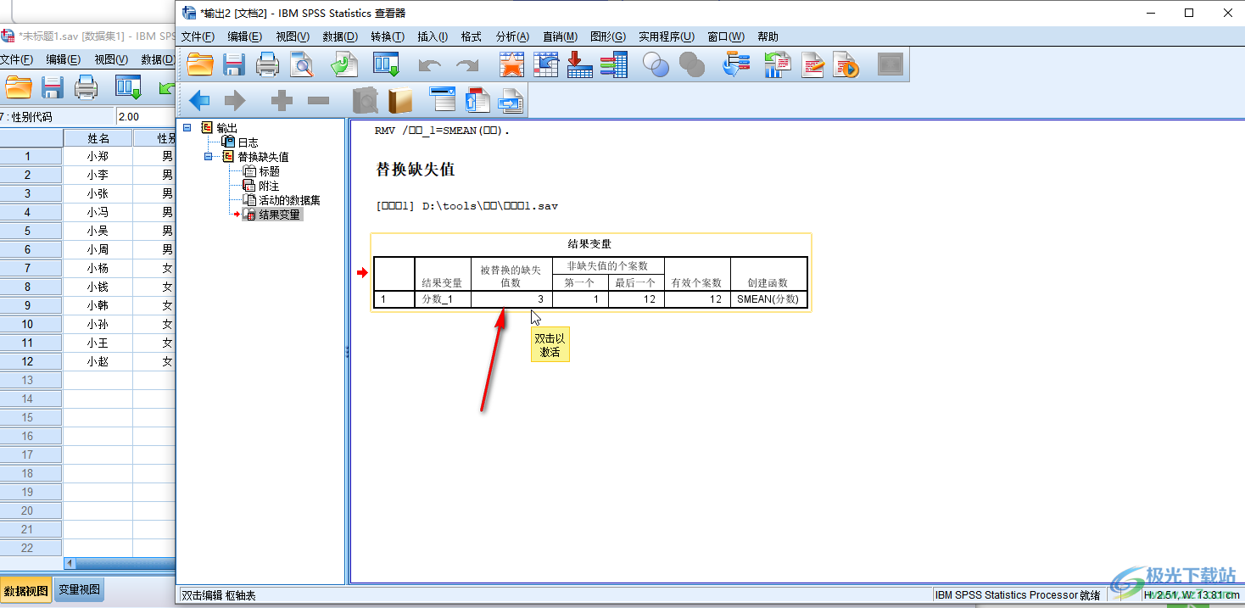1245x608 pixels.
Task: Open the 文件(F) menu in Viewer
Action: pos(198,36)
